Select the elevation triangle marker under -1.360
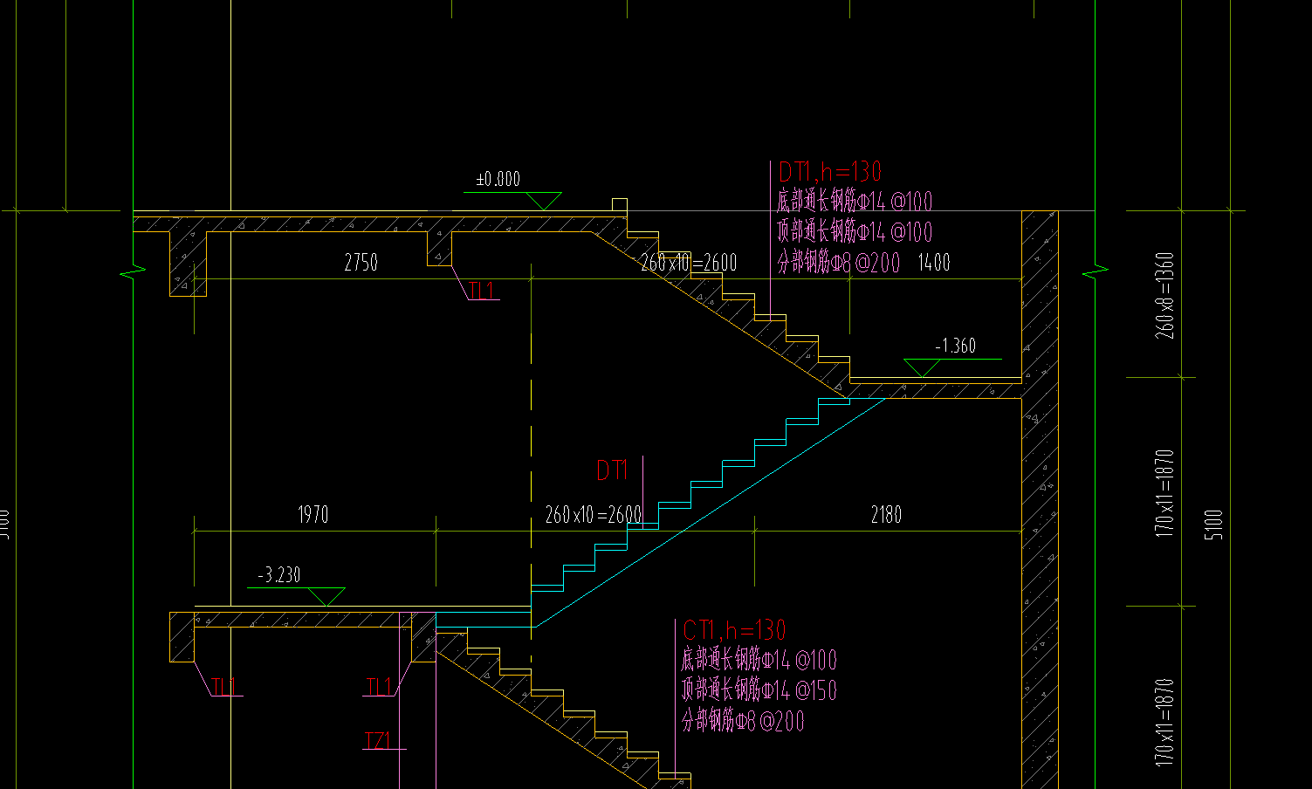Image resolution: width=1312 pixels, height=789 pixels. (x=922, y=368)
